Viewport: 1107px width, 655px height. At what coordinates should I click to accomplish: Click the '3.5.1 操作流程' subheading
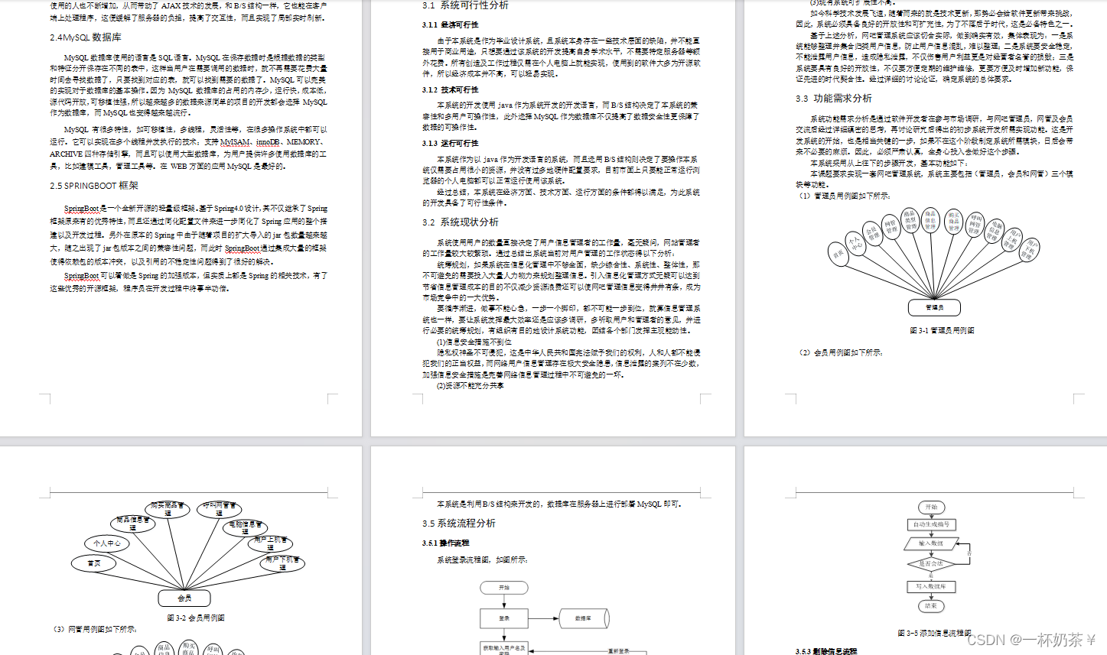click(446, 543)
